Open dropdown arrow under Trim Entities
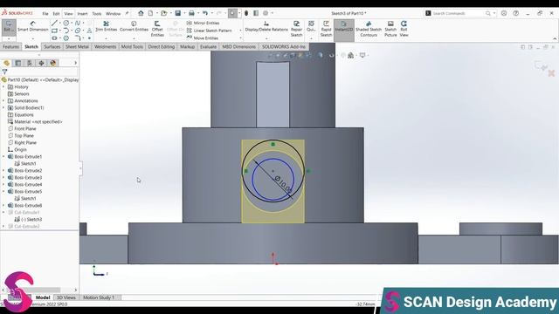Image resolution: width=559 pixels, height=314 pixels. tap(106, 38)
